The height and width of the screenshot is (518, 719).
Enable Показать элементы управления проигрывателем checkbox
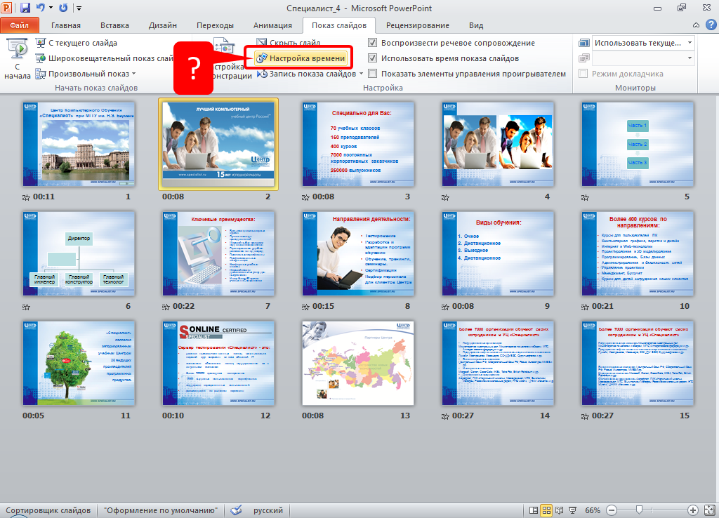pos(373,74)
